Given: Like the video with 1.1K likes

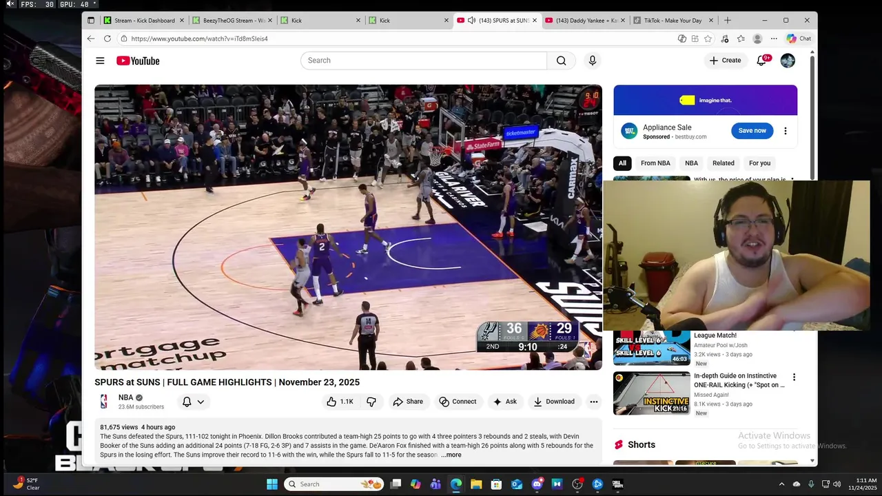Looking at the screenshot, I should click(340, 402).
